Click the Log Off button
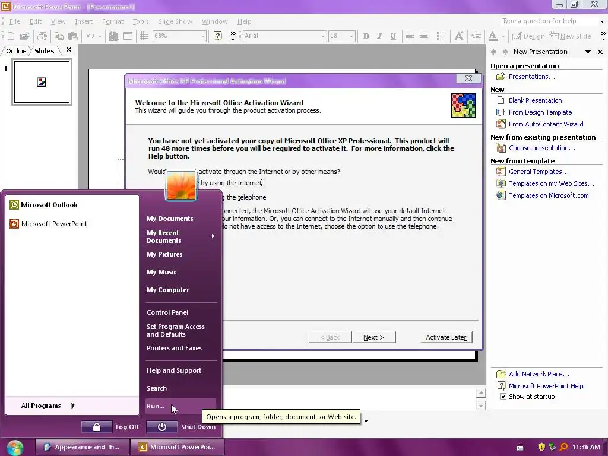The height and width of the screenshot is (456, 608). click(97, 427)
